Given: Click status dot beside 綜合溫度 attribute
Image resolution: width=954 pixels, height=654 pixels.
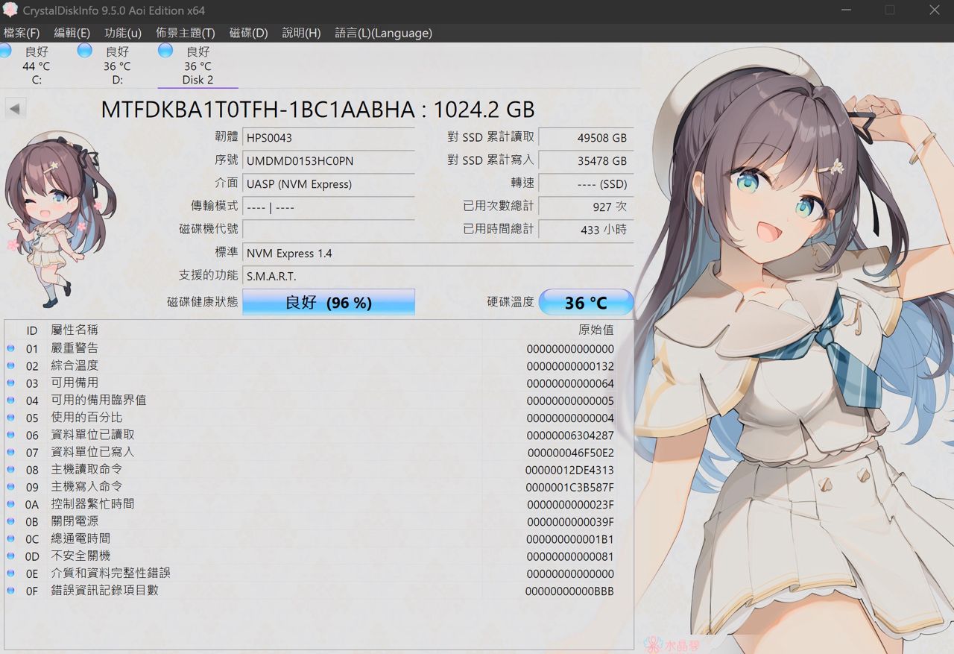Looking at the screenshot, I should tap(11, 365).
